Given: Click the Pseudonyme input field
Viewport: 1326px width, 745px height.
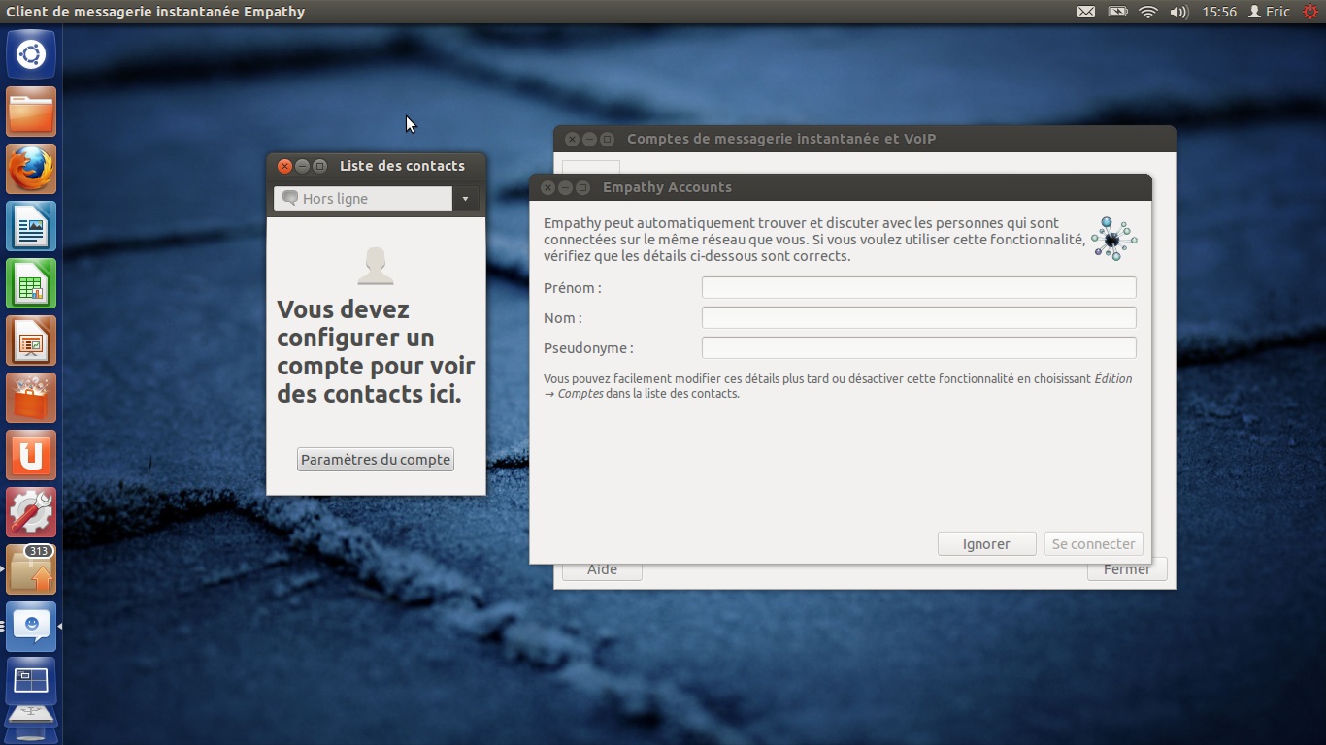Looking at the screenshot, I should coord(918,347).
